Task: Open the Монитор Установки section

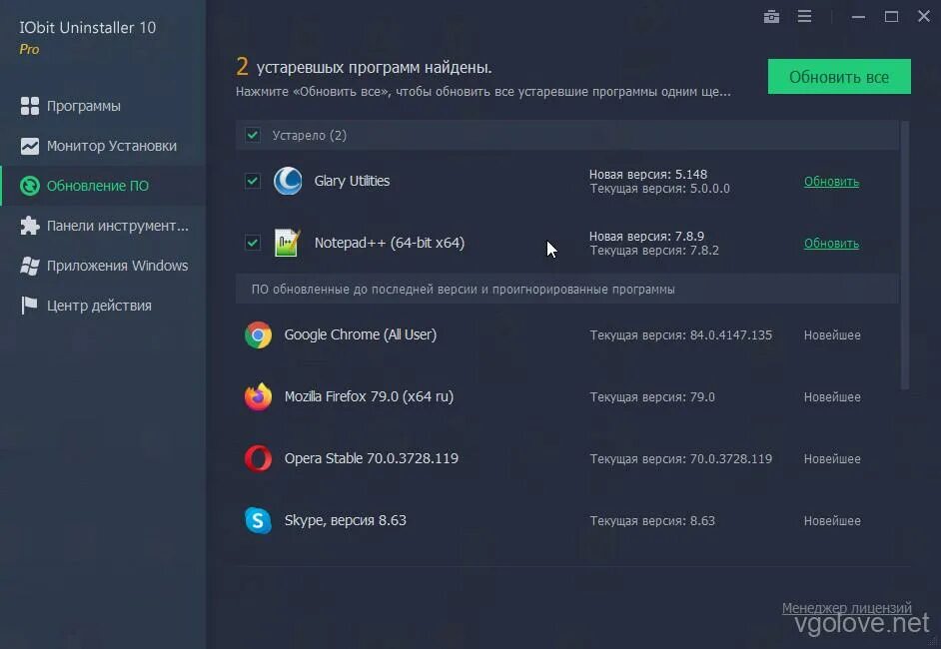Action: [x=103, y=146]
